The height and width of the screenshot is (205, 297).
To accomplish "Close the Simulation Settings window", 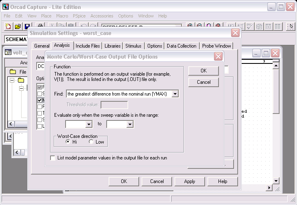I will click(x=235, y=33).
